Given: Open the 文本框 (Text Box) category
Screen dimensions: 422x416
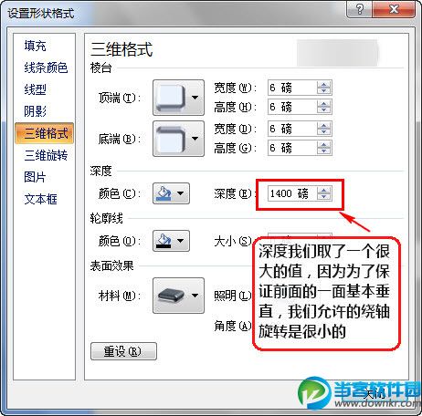Looking at the screenshot, I should pos(41,199).
